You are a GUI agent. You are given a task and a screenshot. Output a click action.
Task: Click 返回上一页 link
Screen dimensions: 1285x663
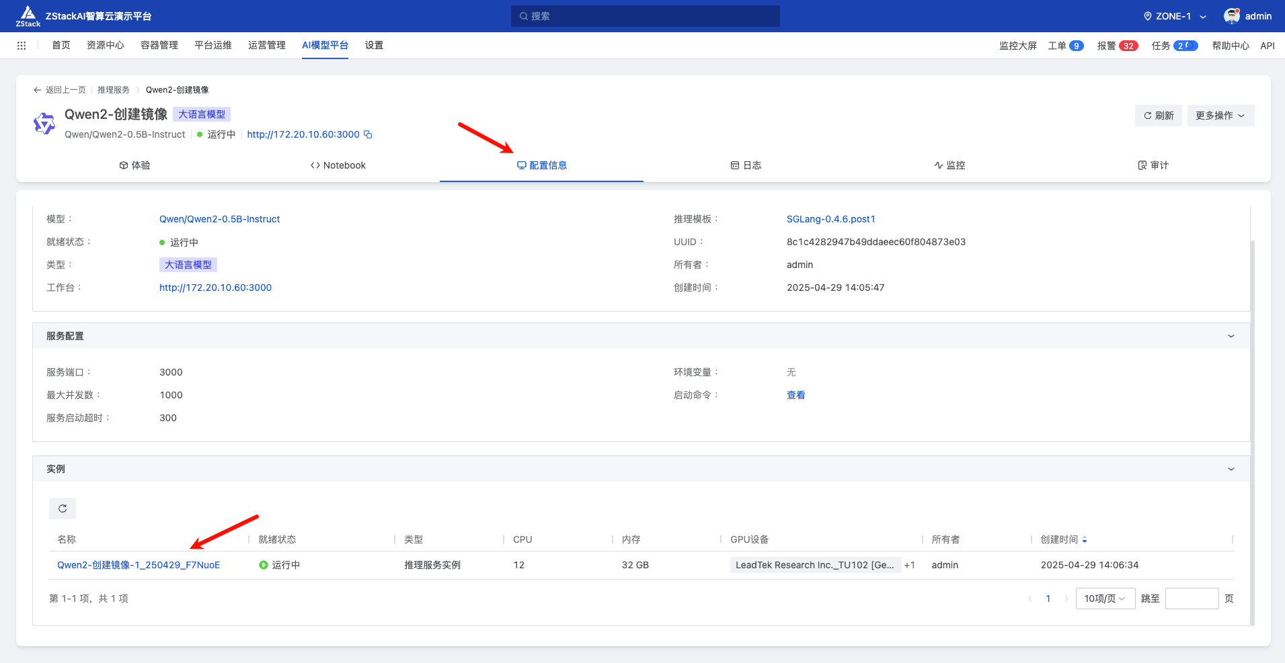pos(65,90)
